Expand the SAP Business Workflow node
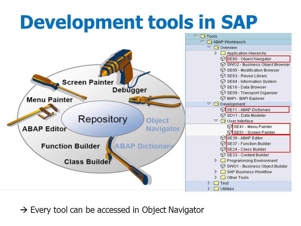This screenshot has height=226, width=301. pos(216,172)
